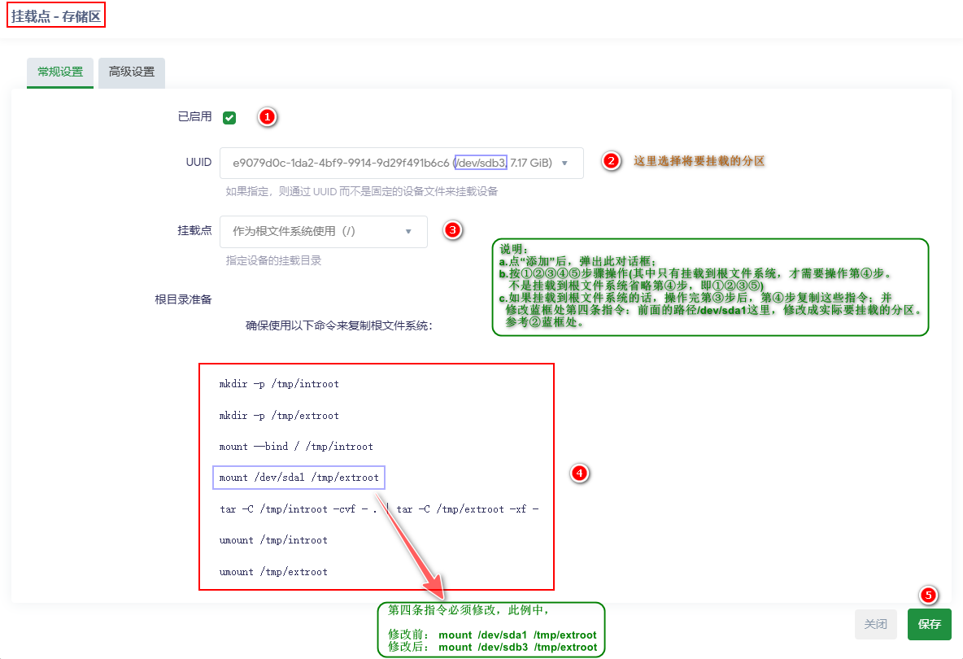Screen dimensions: 963x659
Task: Click the red number 5 marker above 保存
Action: [x=929, y=595]
